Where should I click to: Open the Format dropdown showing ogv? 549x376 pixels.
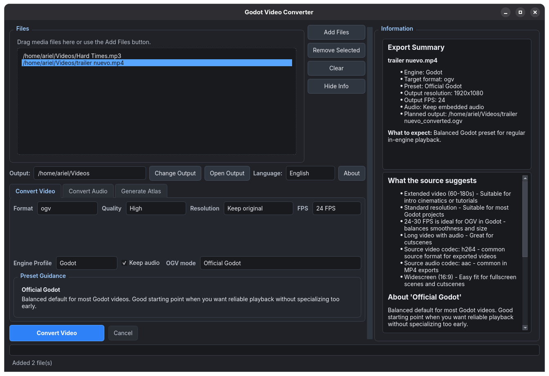(67, 208)
